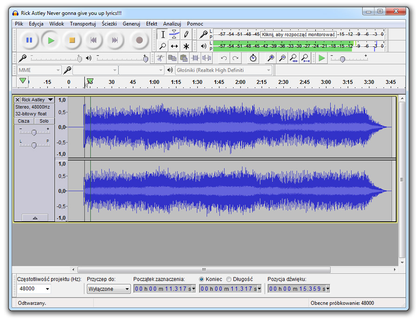Viewport: 418px width, 321px height.
Task: Open the Ścieżki menu
Action: click(x=109, y=24)
